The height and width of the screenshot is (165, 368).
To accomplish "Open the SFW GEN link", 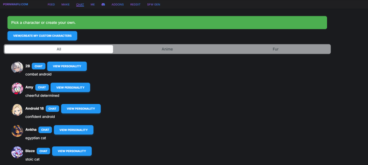I will [153, 4].
